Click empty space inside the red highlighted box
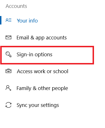 click(x=73, y=55)
